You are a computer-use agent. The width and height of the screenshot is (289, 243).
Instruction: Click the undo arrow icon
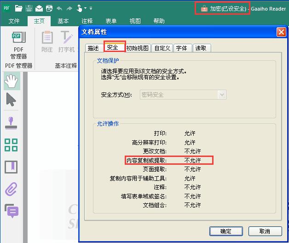59,8
